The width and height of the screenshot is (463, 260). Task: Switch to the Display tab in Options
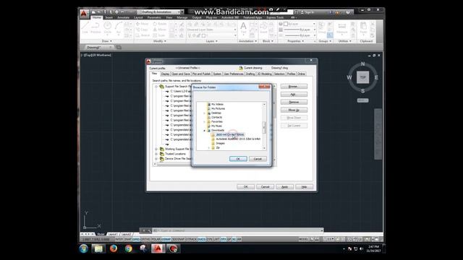tap(166, 74)
